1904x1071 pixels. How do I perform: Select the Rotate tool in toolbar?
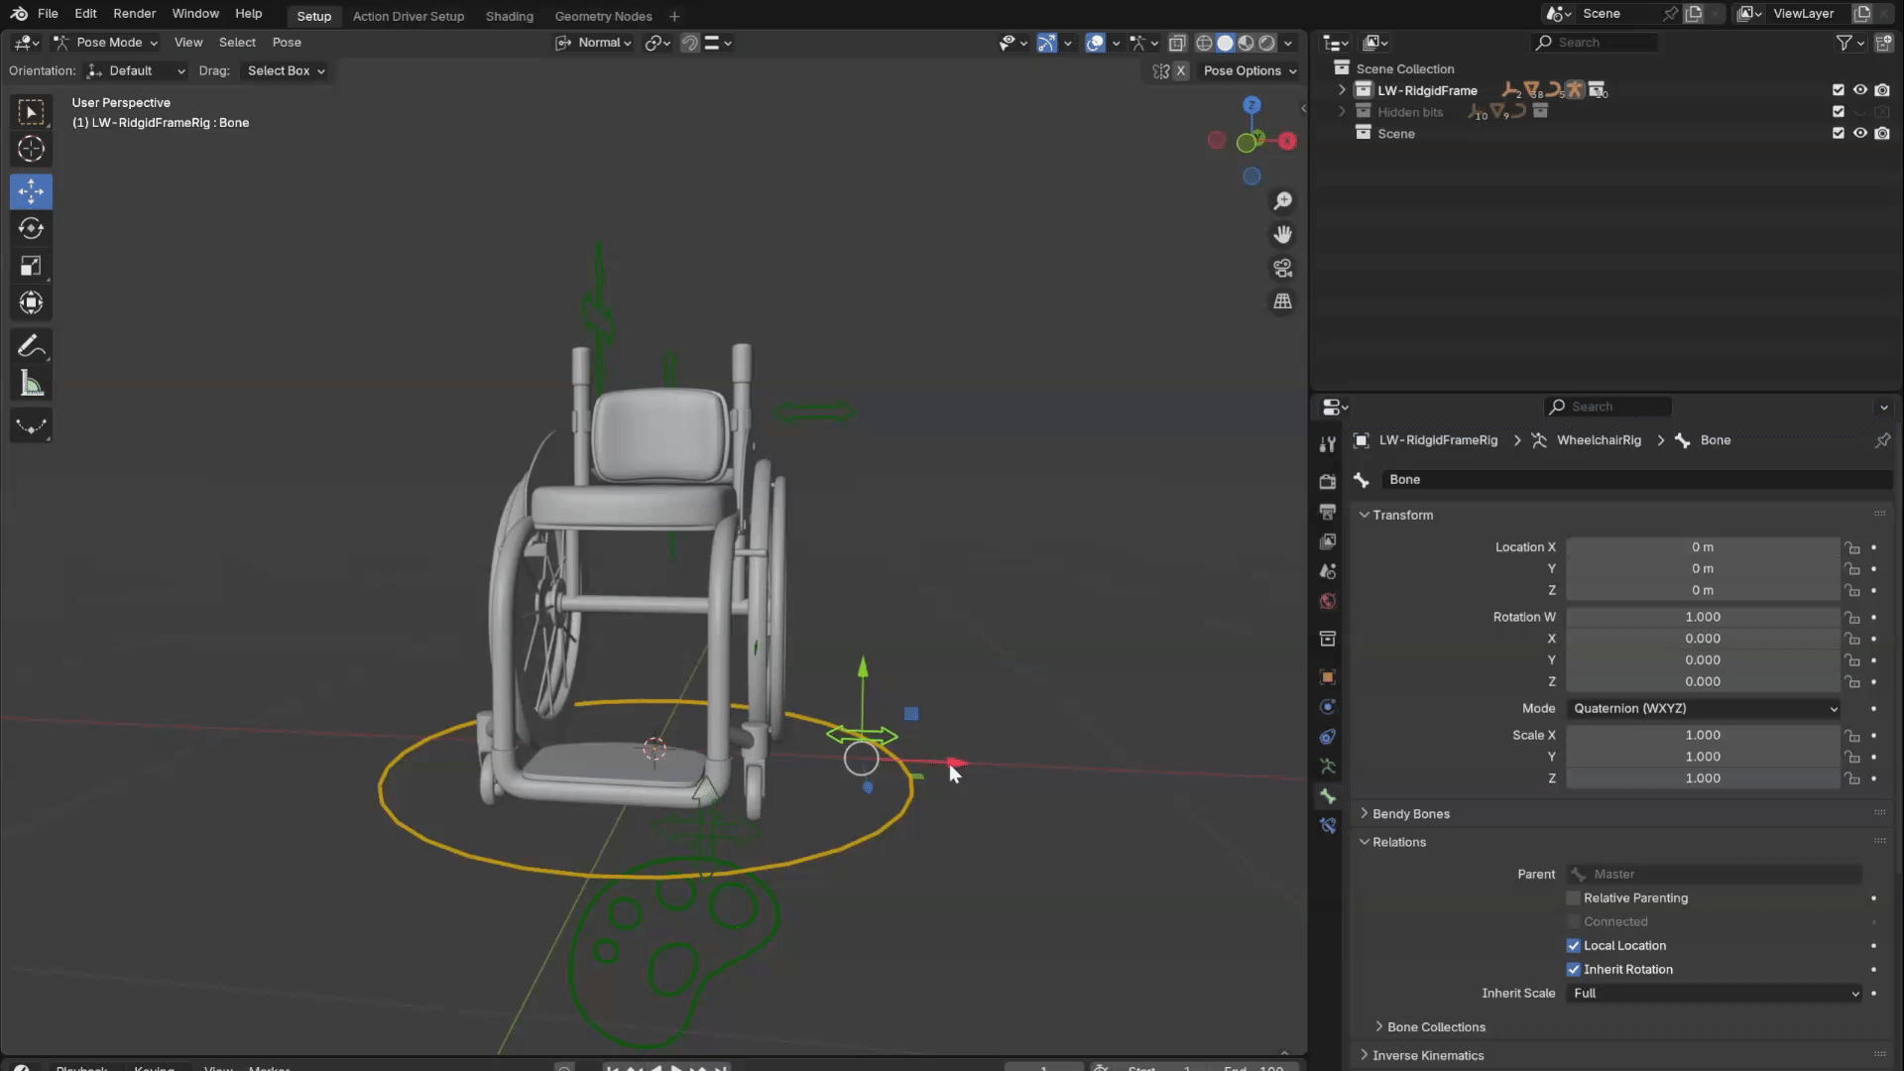[31, 228]
